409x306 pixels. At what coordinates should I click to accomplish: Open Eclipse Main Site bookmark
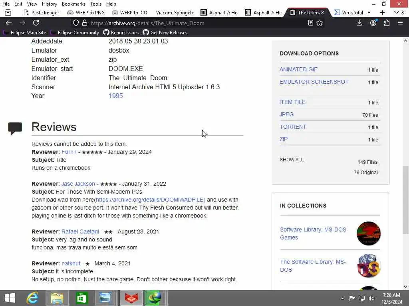coord(25,33)
